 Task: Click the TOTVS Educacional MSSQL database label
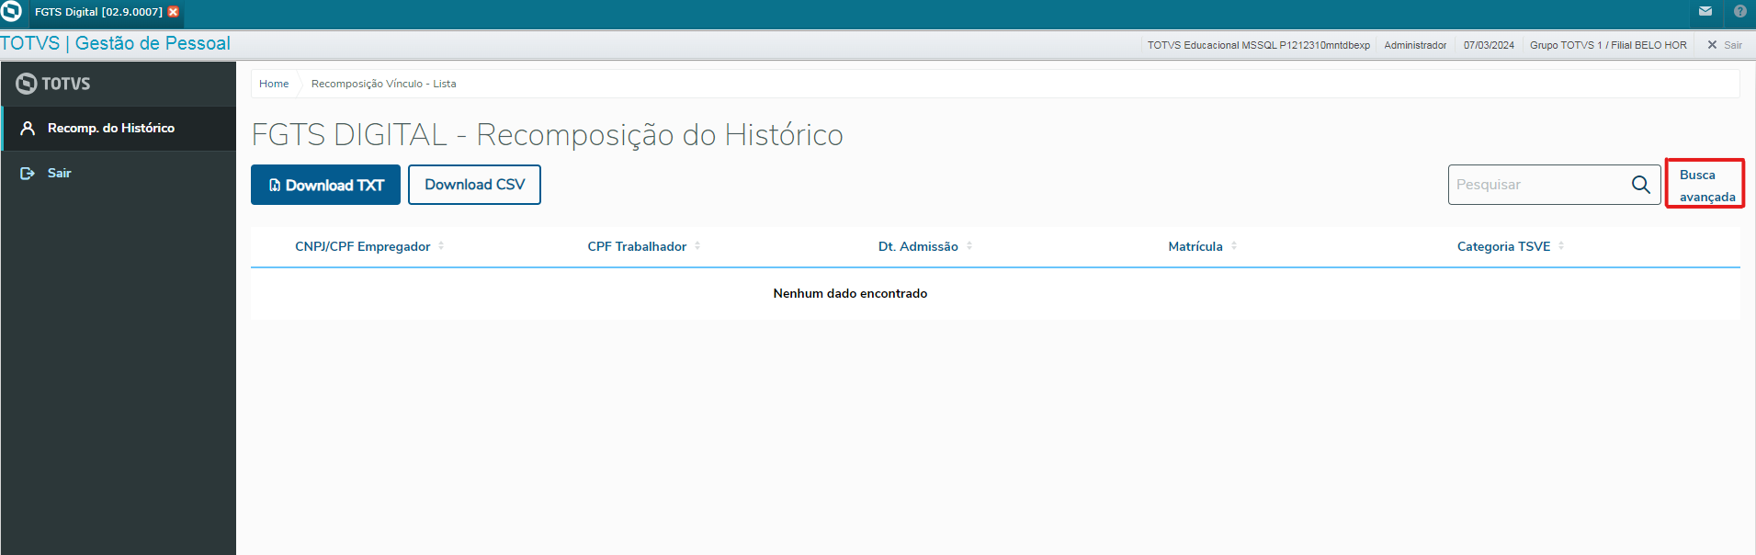coord(1258,45)
